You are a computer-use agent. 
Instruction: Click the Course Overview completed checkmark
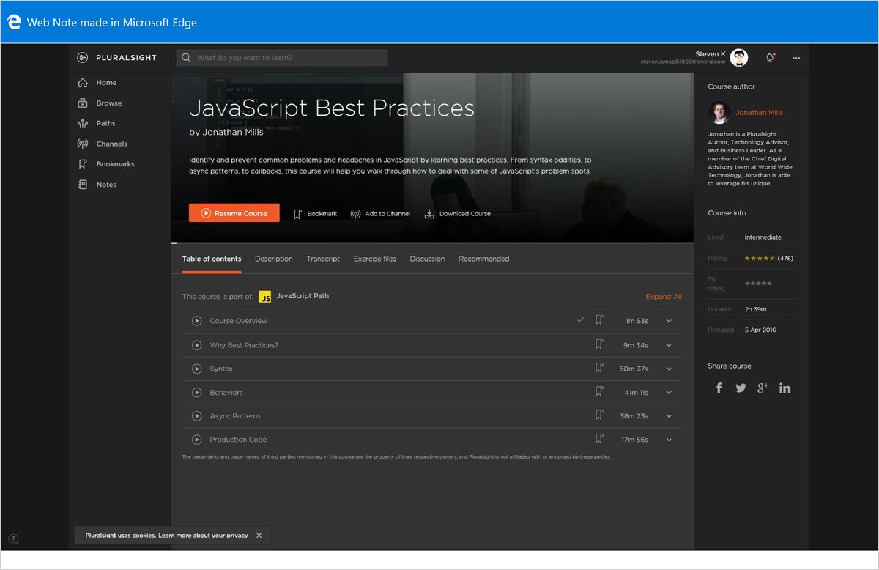coord(581,320)
